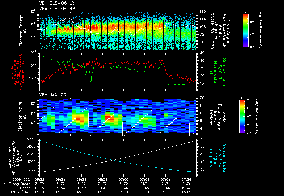
Task: Click the EI color bar units label
Action: coord(261,30)
